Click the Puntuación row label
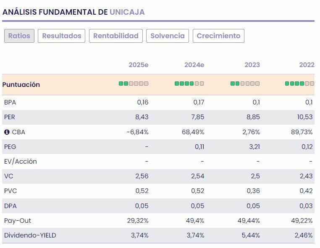320x248 pixels. (21, 84)
